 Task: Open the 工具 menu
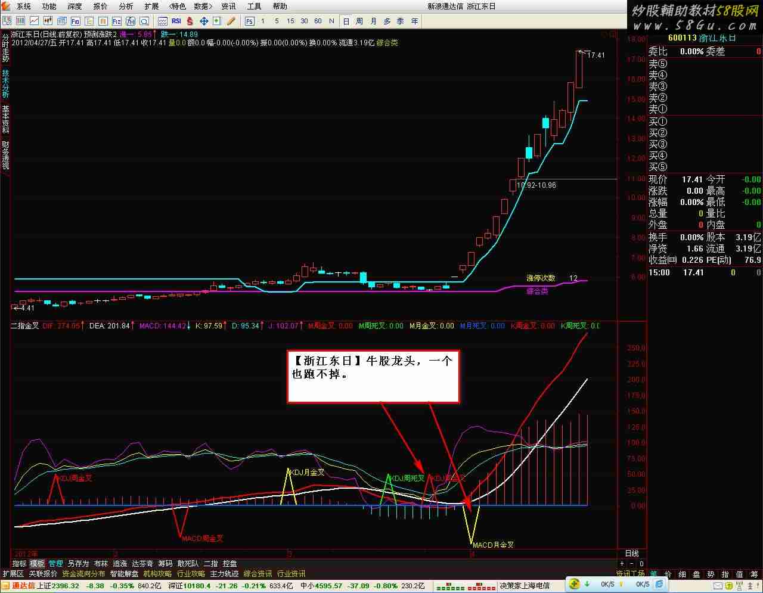[x=254, y=7]
